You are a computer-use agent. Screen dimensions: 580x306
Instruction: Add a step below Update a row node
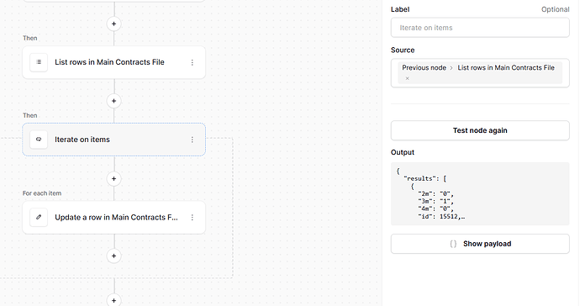[x=114, y=256]
